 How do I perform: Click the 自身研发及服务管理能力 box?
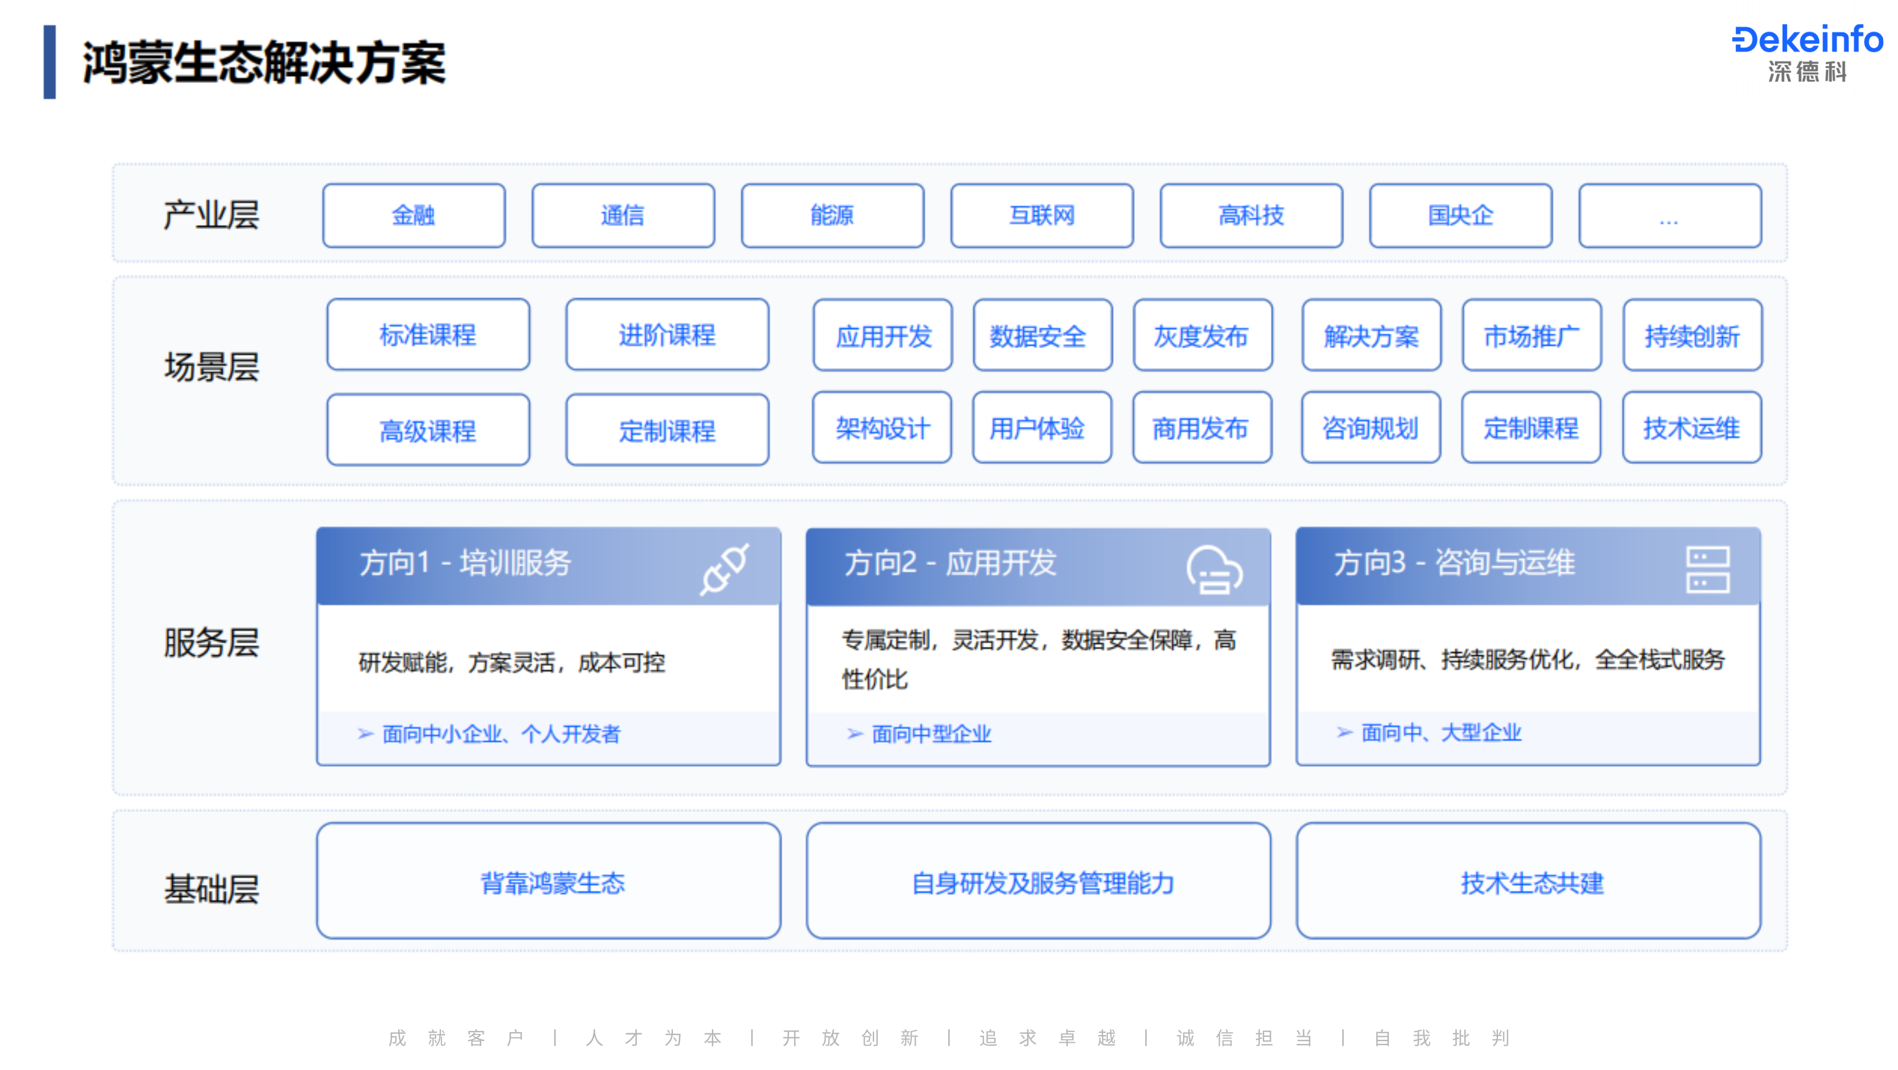coord(1038,881)
